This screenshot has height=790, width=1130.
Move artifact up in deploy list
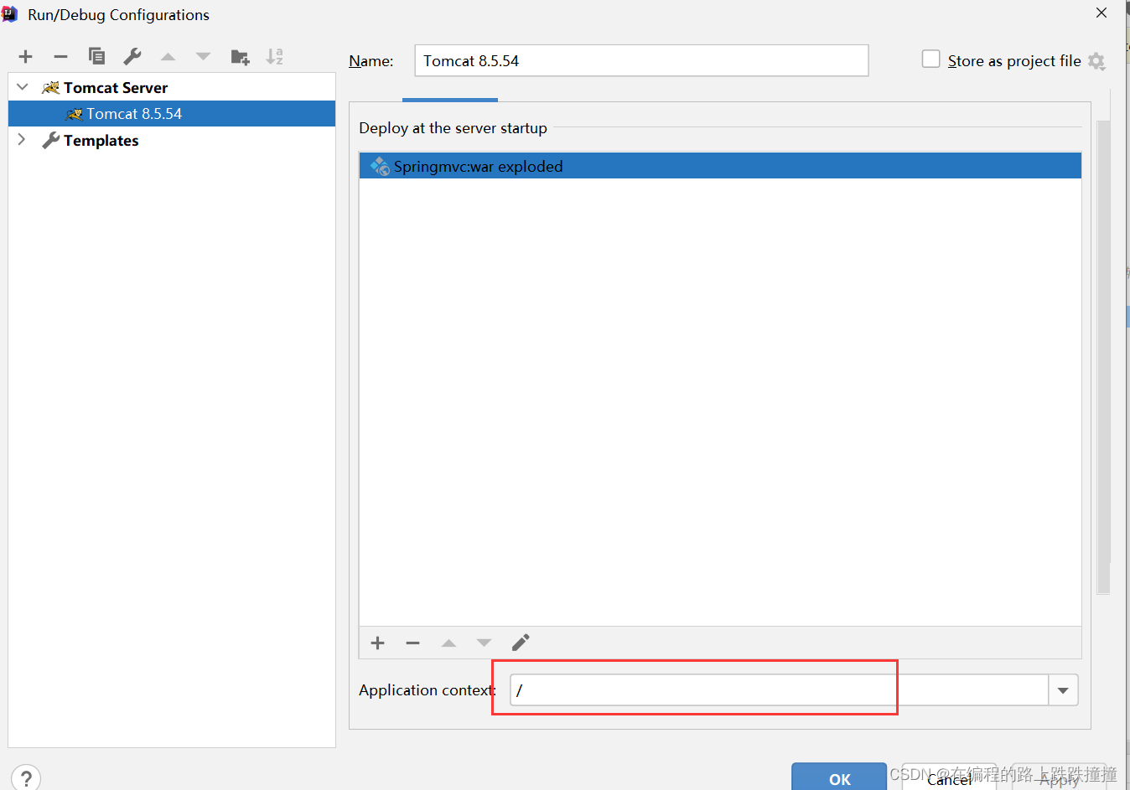coord(448,643)
